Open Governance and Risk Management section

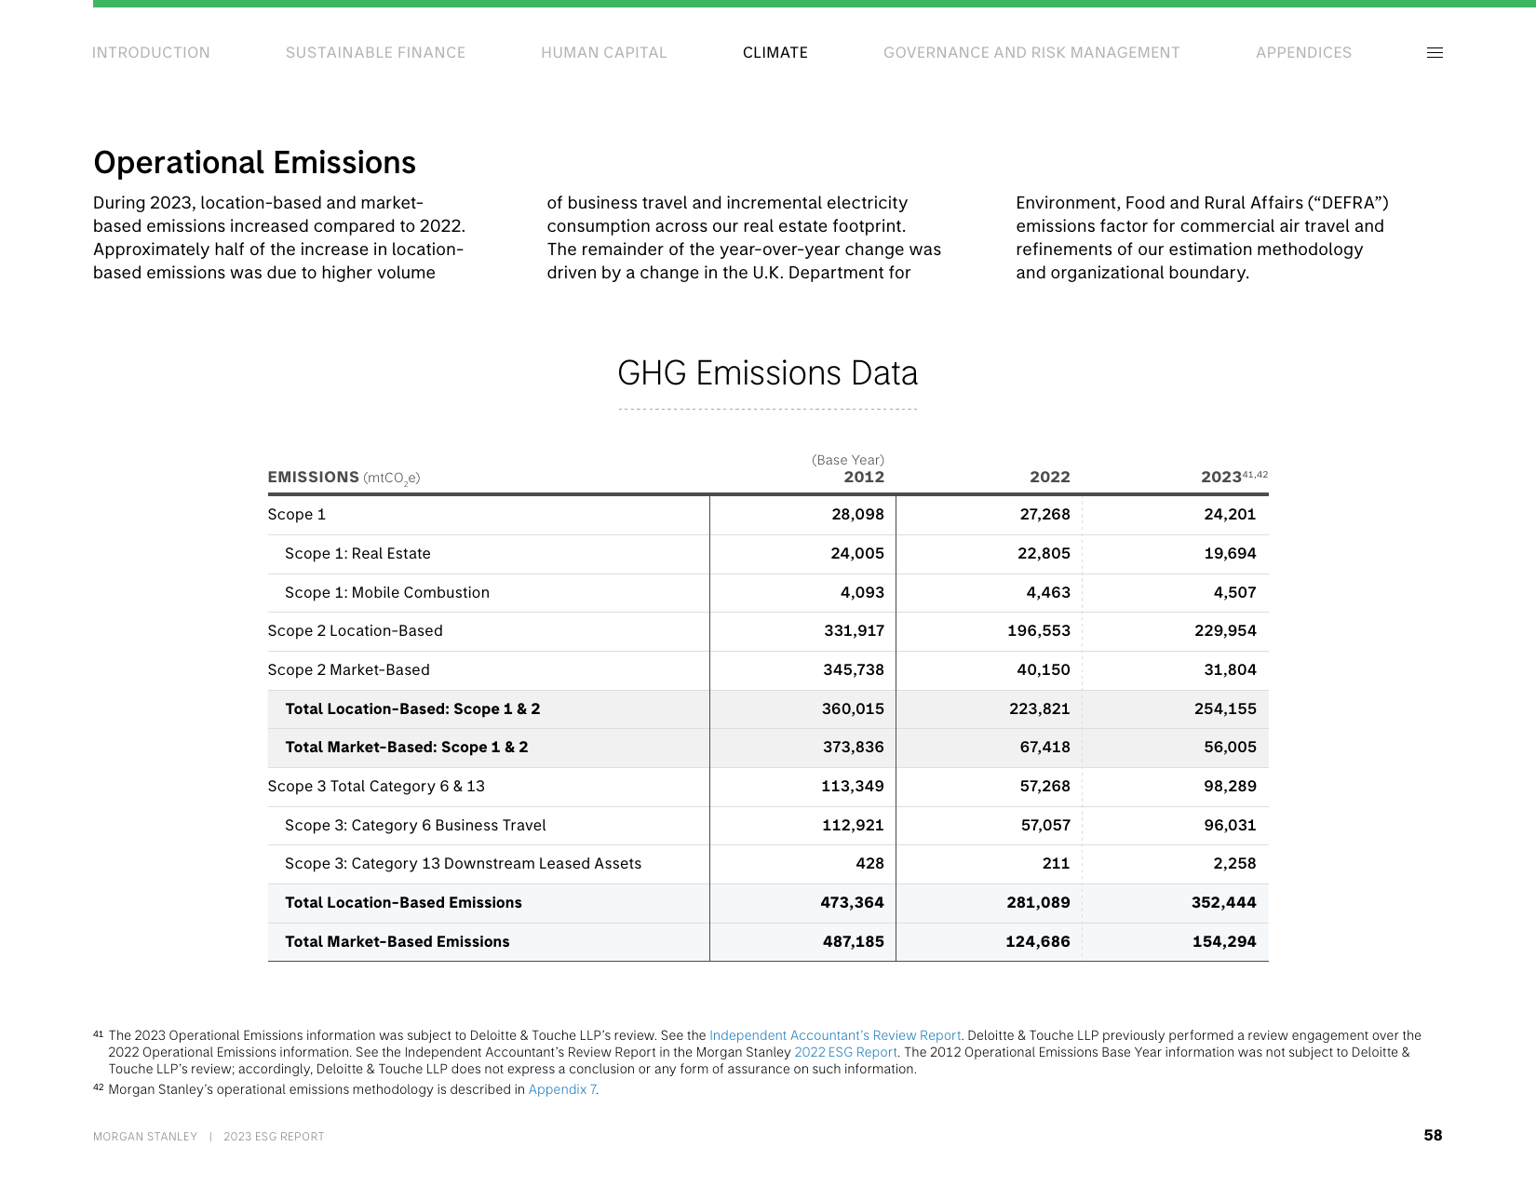(1031, 53)
